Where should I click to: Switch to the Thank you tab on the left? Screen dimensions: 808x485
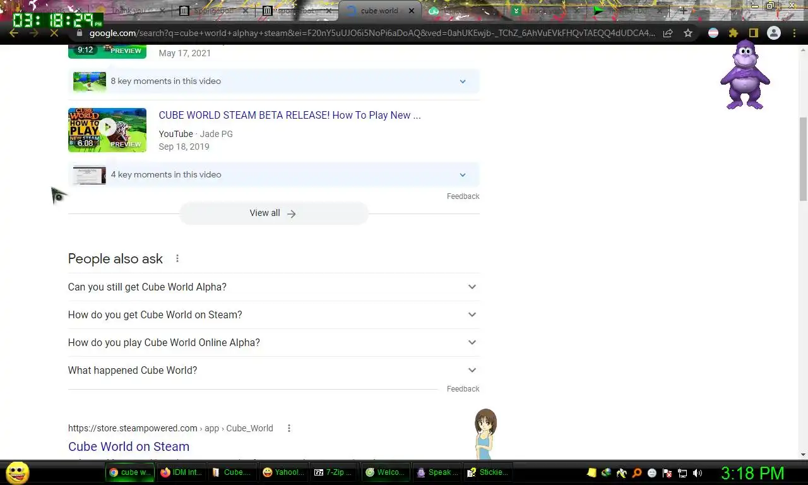(129, 11)
